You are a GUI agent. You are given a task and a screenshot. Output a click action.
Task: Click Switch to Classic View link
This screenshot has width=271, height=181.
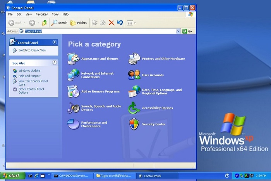[x=32, y=50]
